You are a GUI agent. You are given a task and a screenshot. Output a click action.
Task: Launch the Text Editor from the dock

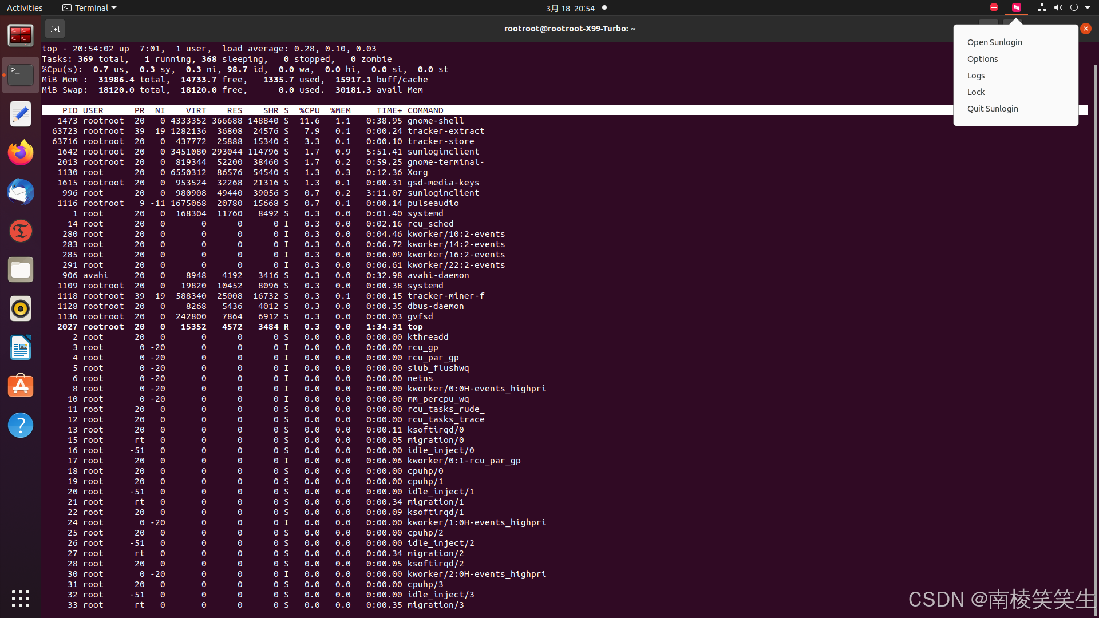click(21, 114)
